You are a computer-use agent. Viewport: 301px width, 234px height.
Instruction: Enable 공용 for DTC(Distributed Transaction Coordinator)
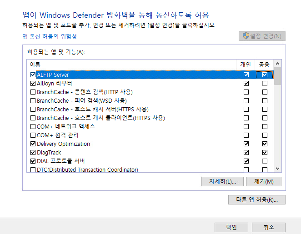[x=265, y=170]
